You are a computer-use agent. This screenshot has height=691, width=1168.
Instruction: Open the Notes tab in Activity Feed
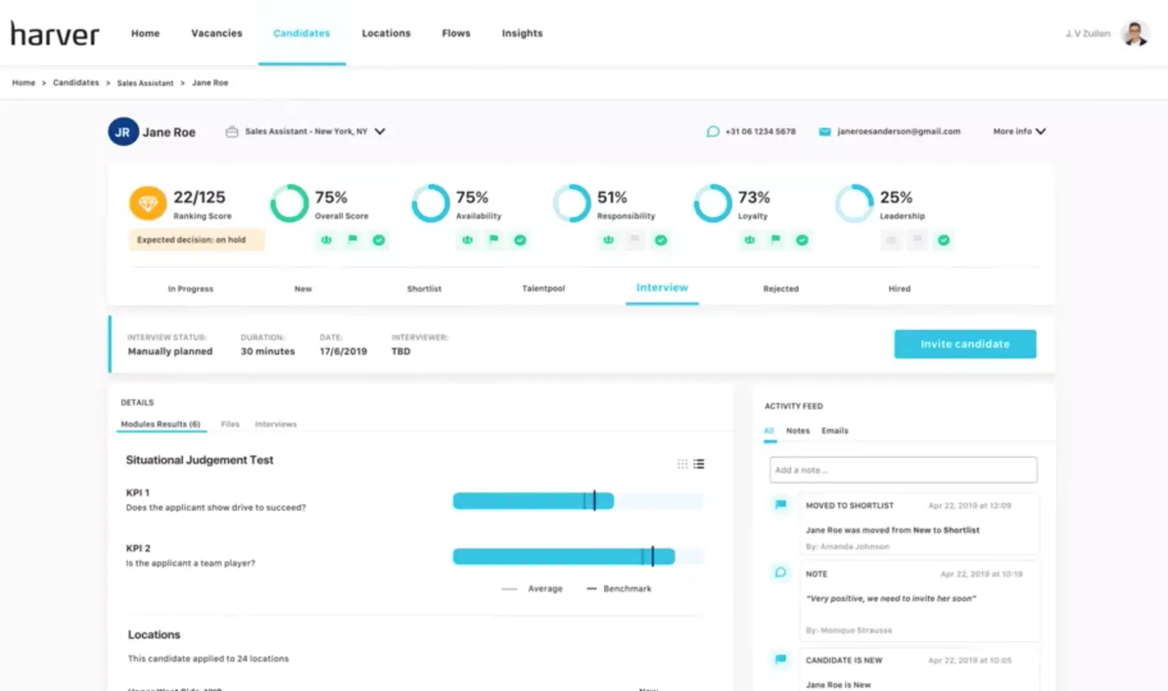pyautogui.click(x=797, y=431)
